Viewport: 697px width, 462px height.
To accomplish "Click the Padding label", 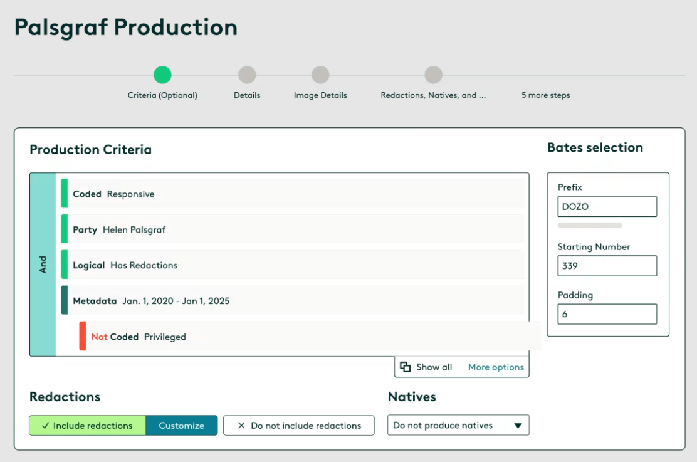I will 575,295.
